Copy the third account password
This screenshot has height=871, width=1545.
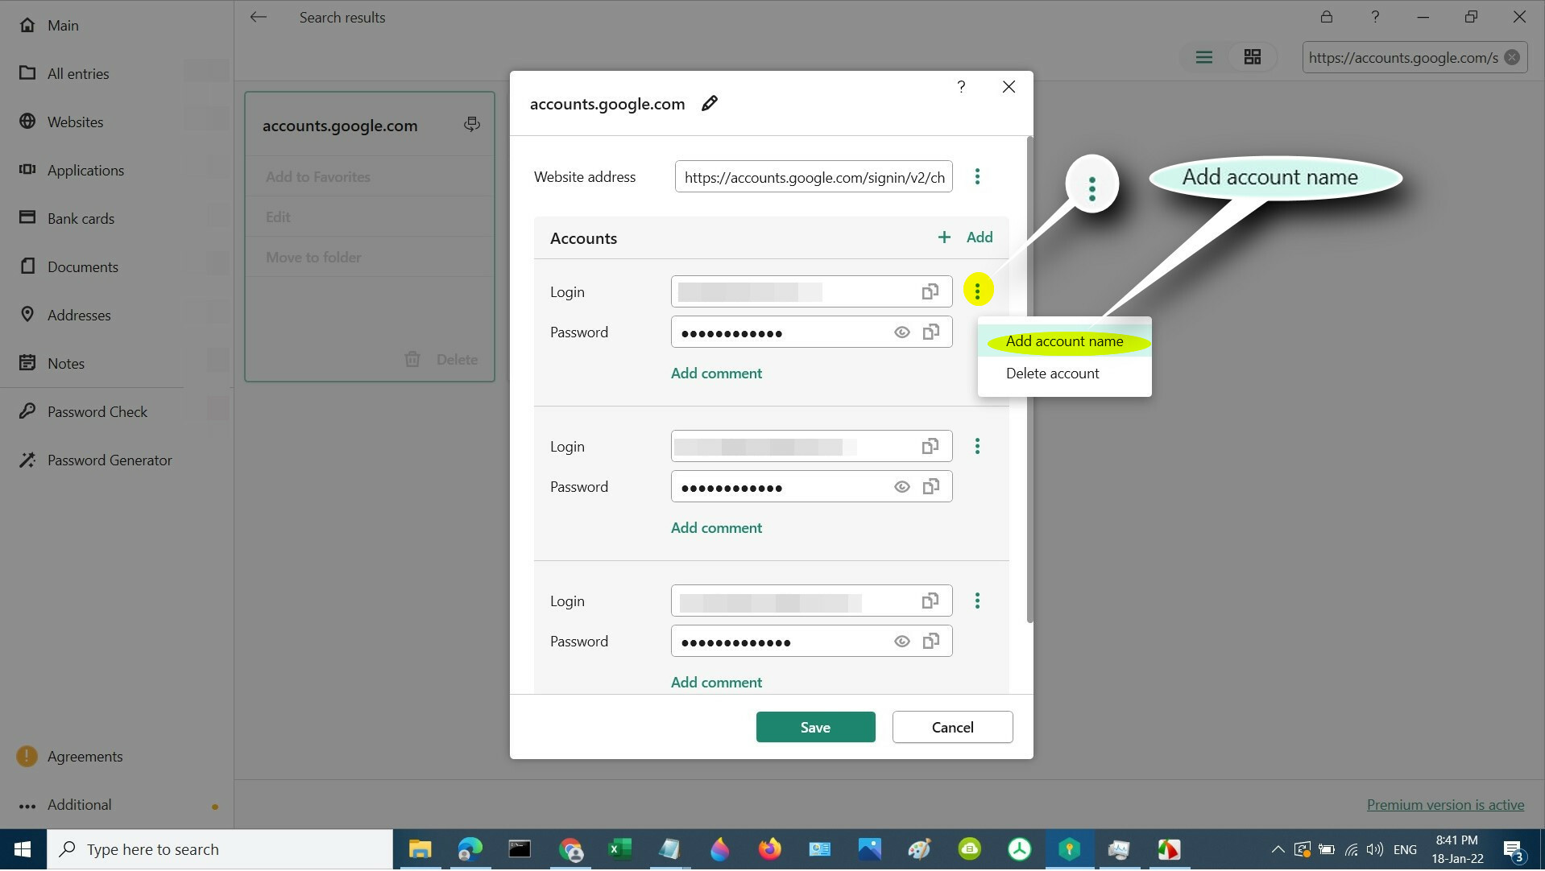click(x=930, y=641)
